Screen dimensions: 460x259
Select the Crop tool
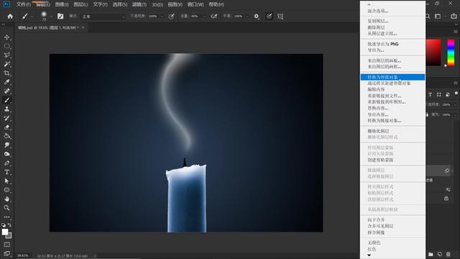click(6, 73)
